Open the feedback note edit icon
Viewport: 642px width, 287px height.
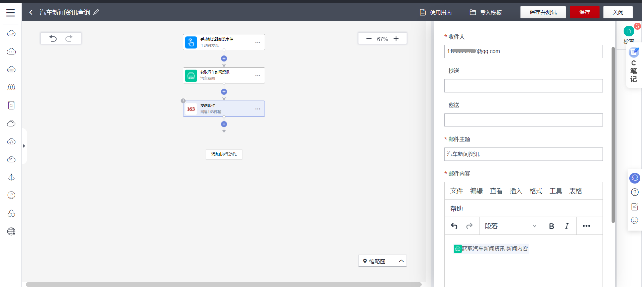click(x=635, y=207)
